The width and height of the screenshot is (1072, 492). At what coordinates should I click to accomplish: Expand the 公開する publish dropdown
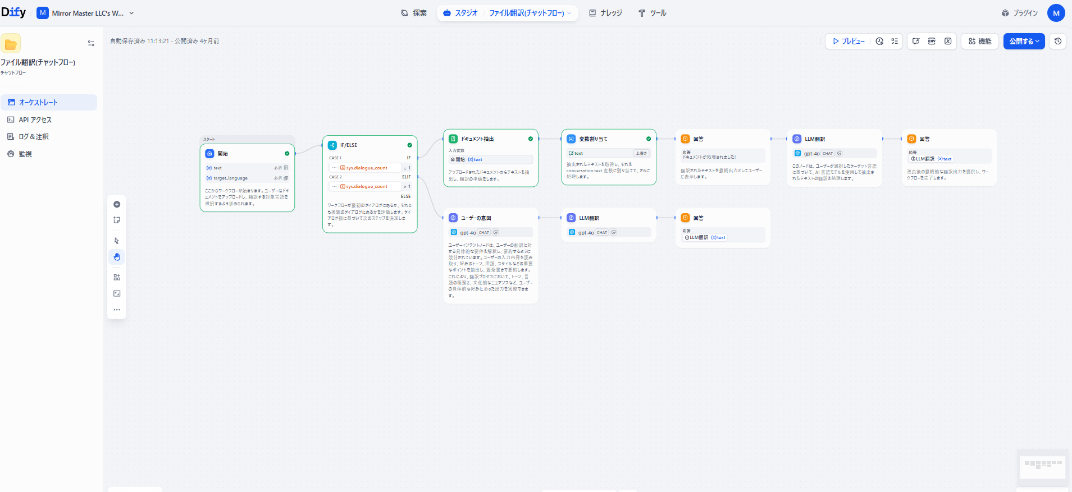(x=1024, y=42)
